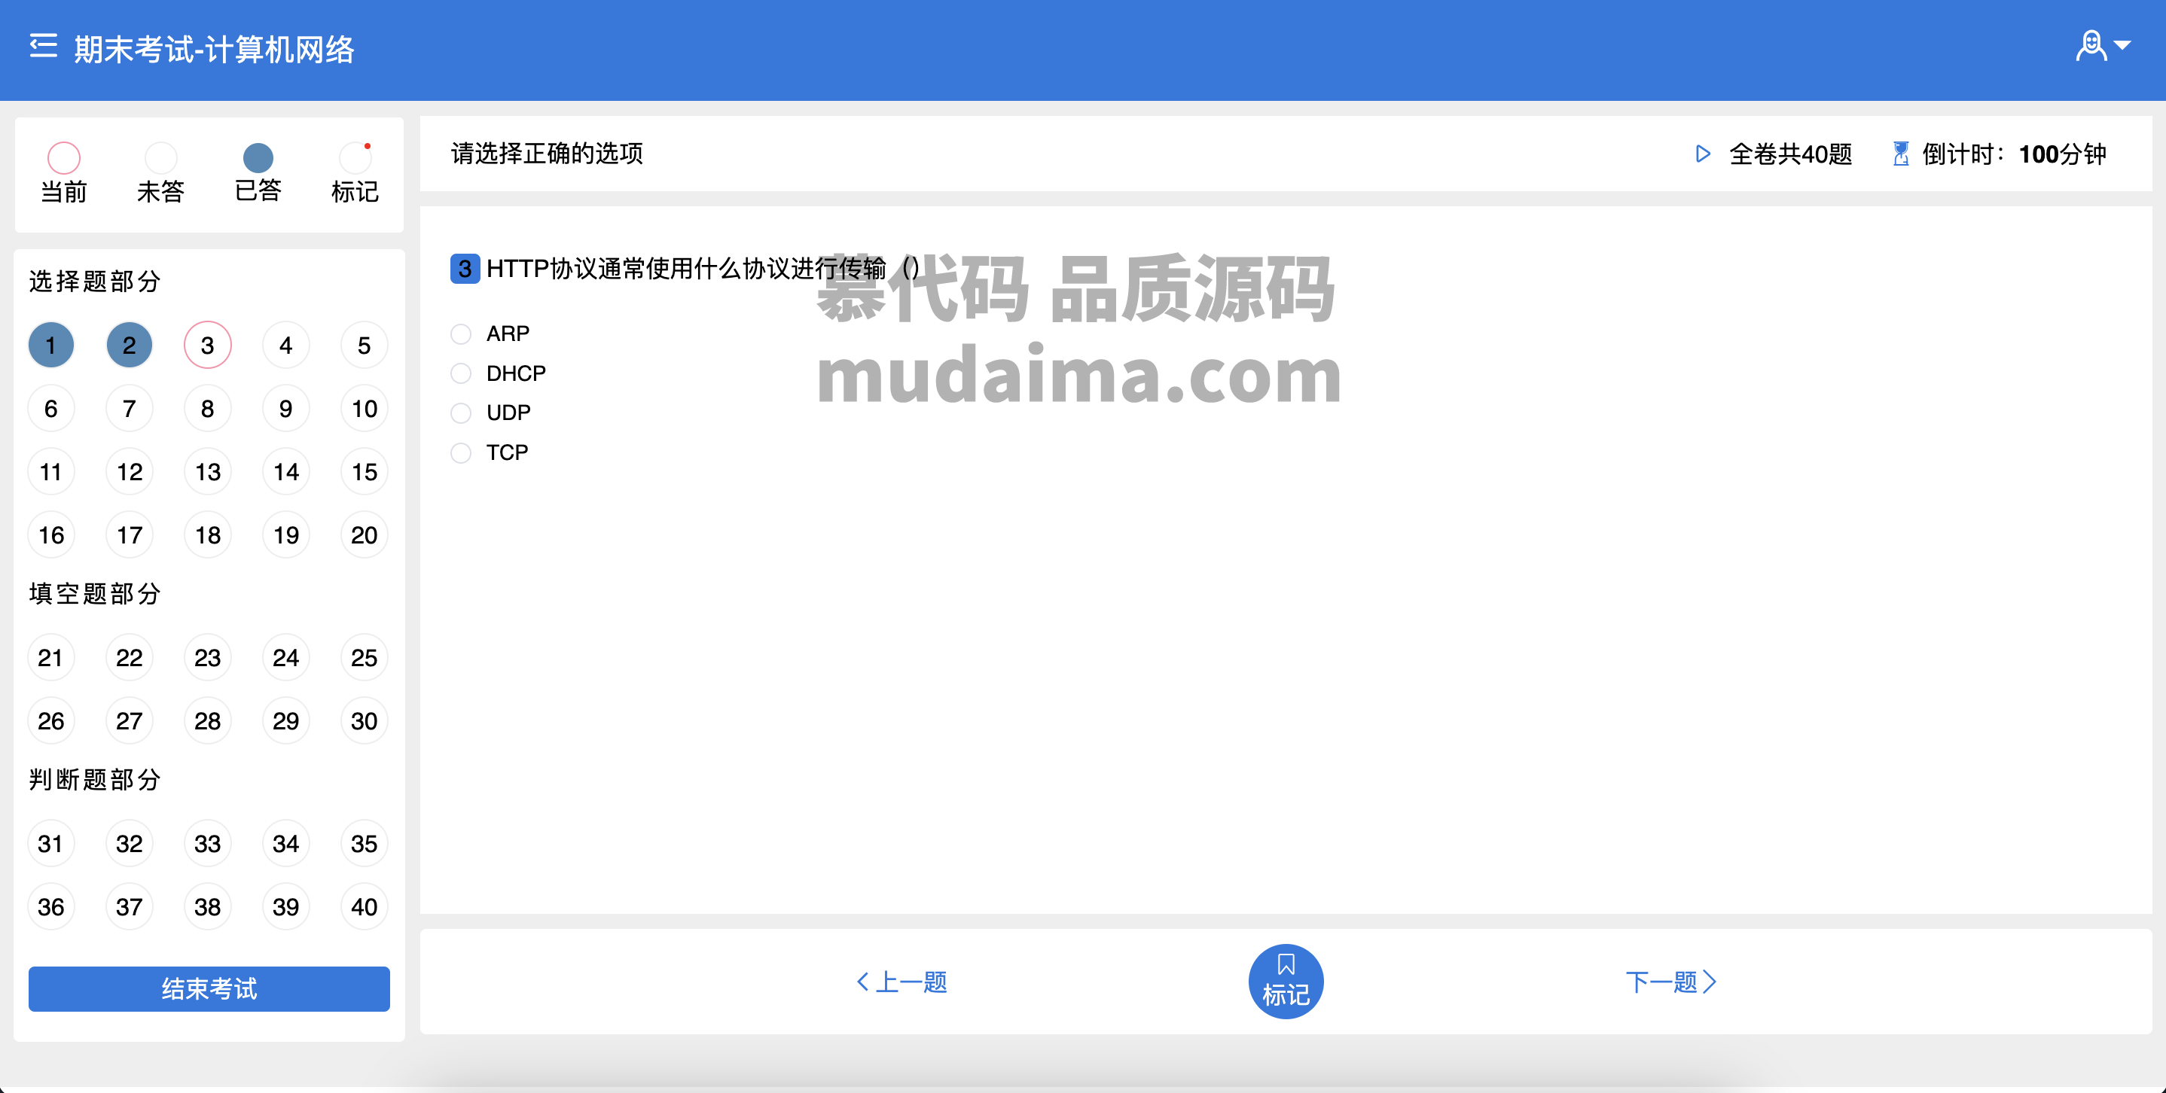Go to previous question via 上一题
Screen dimensions: 2166x1093
(901, 982)
